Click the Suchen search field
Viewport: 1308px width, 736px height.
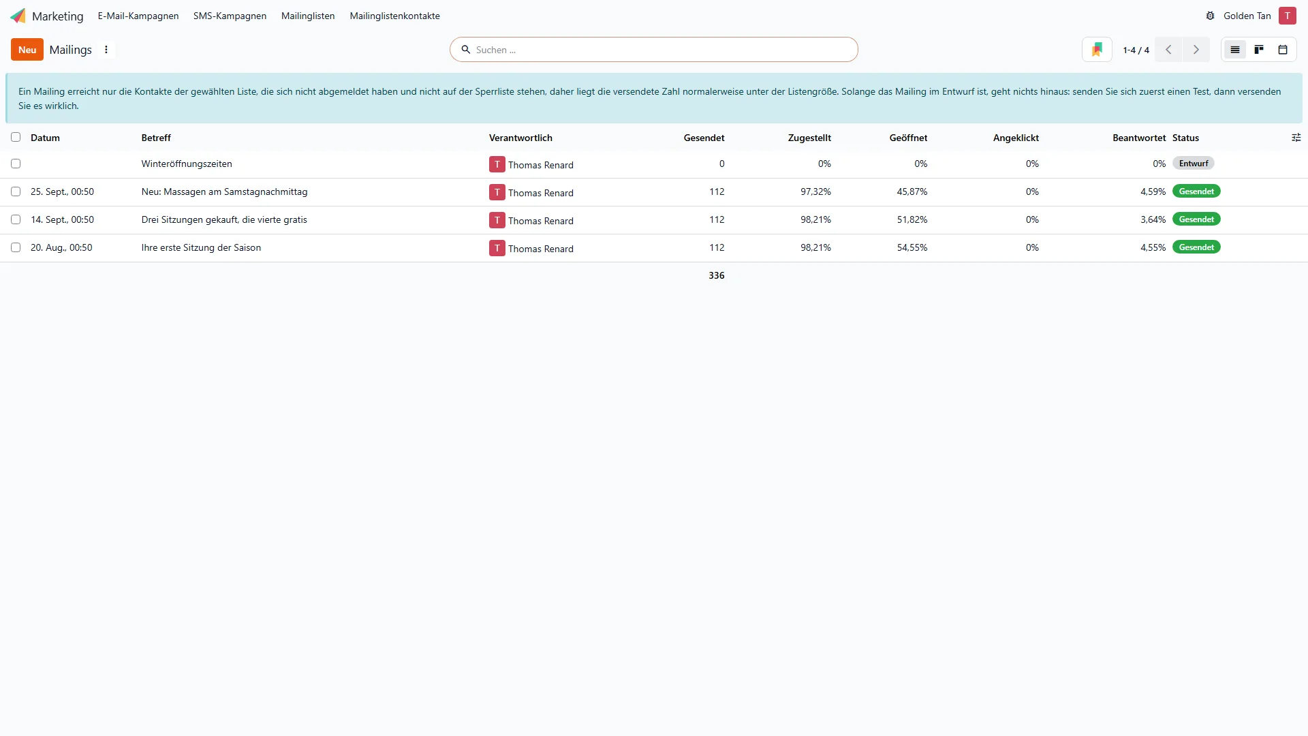pyautogui.click(x=654, y=50)
